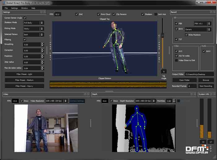
Task: Undock the Depth panel float icon
Action: click(192, 94)
